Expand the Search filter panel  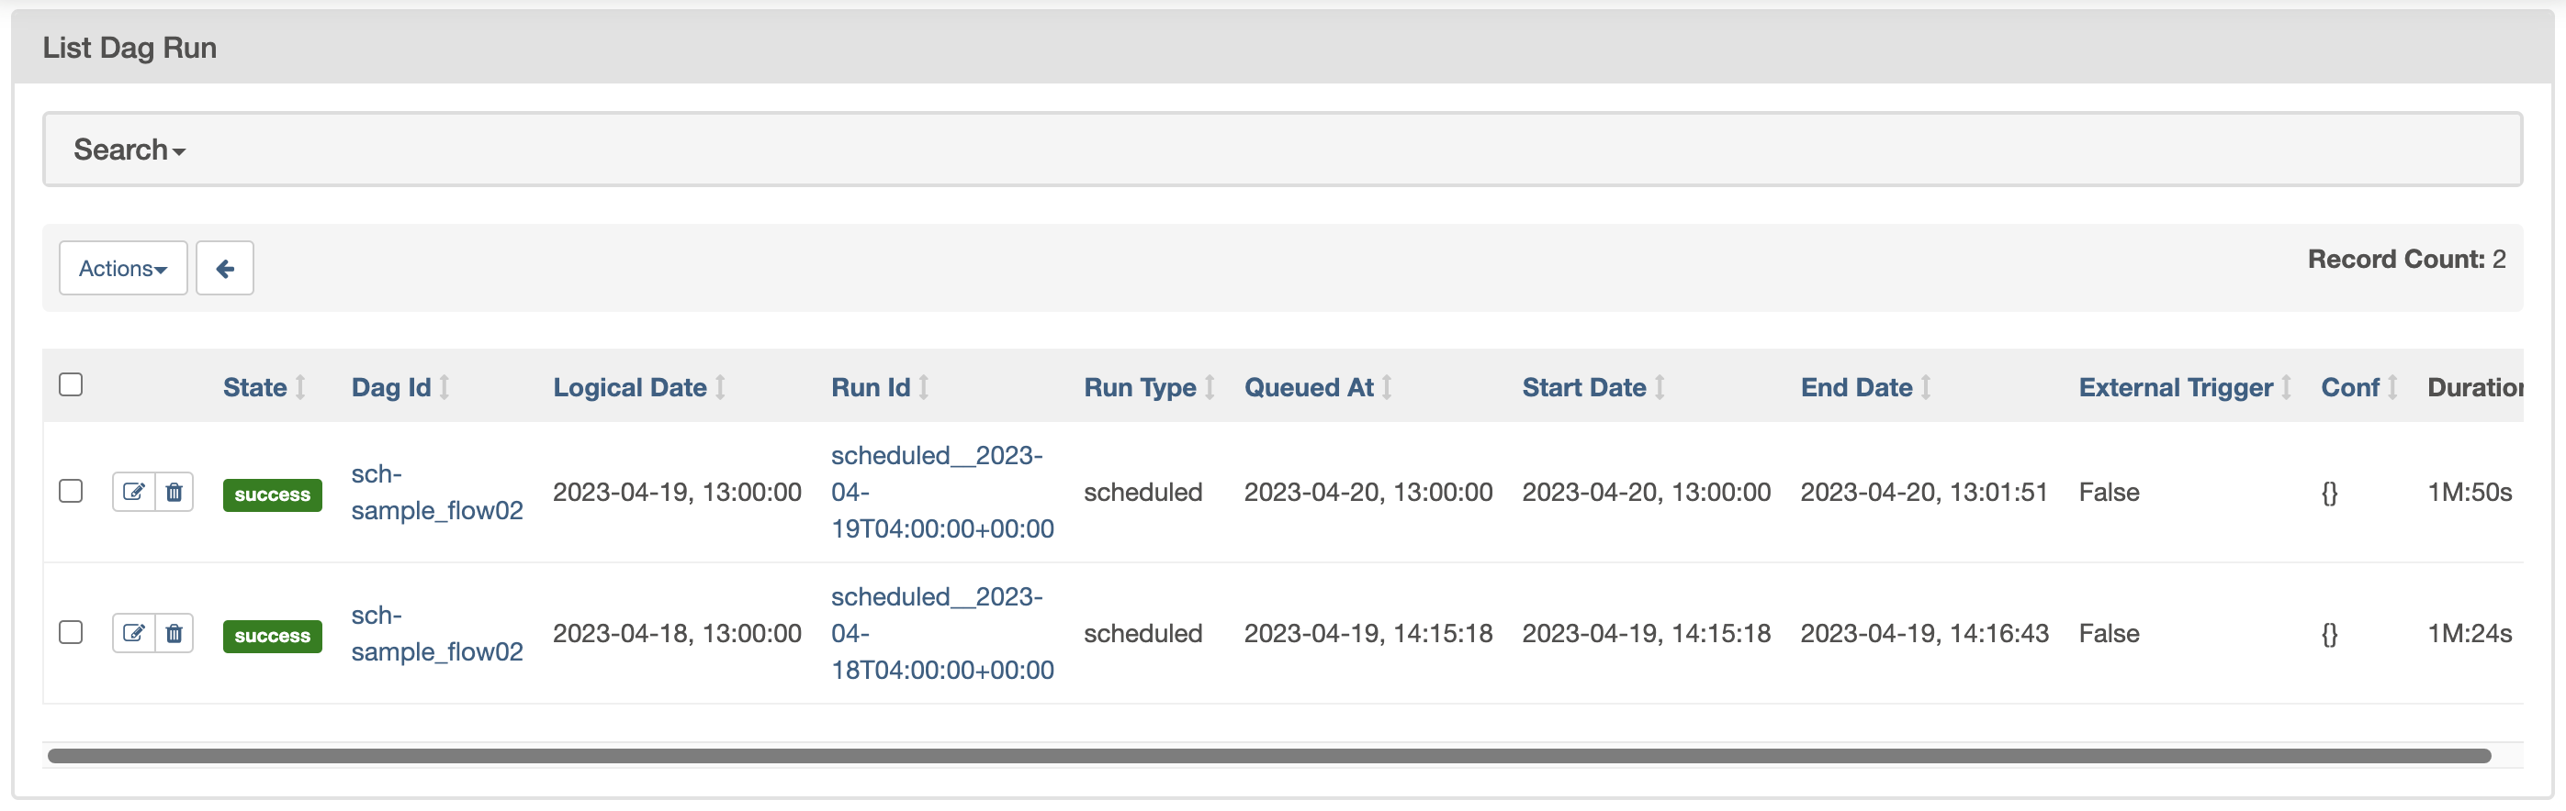click(x=129, y=150)
